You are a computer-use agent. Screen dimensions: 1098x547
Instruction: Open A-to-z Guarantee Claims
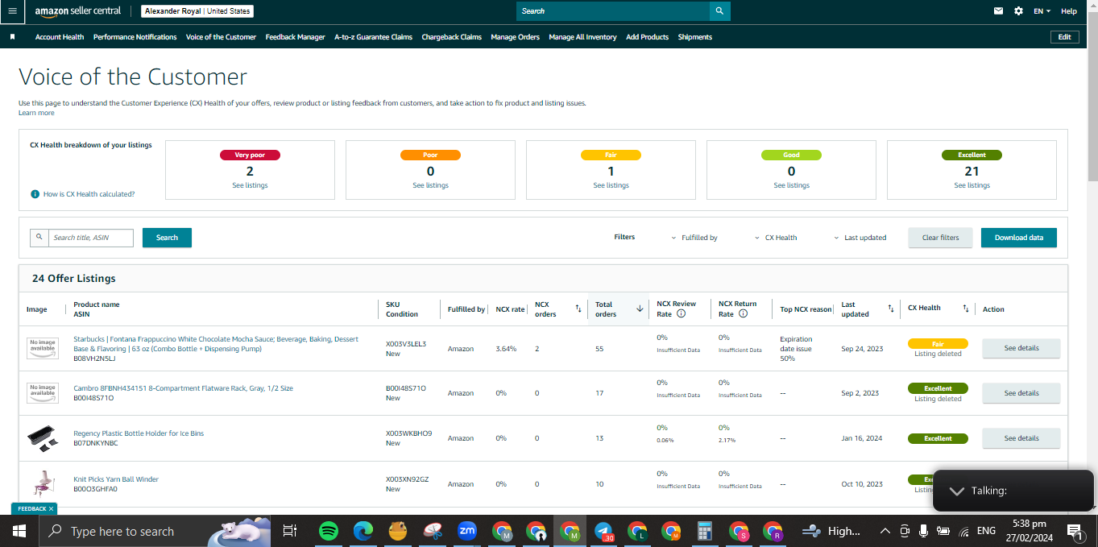(x=374, y=37)
